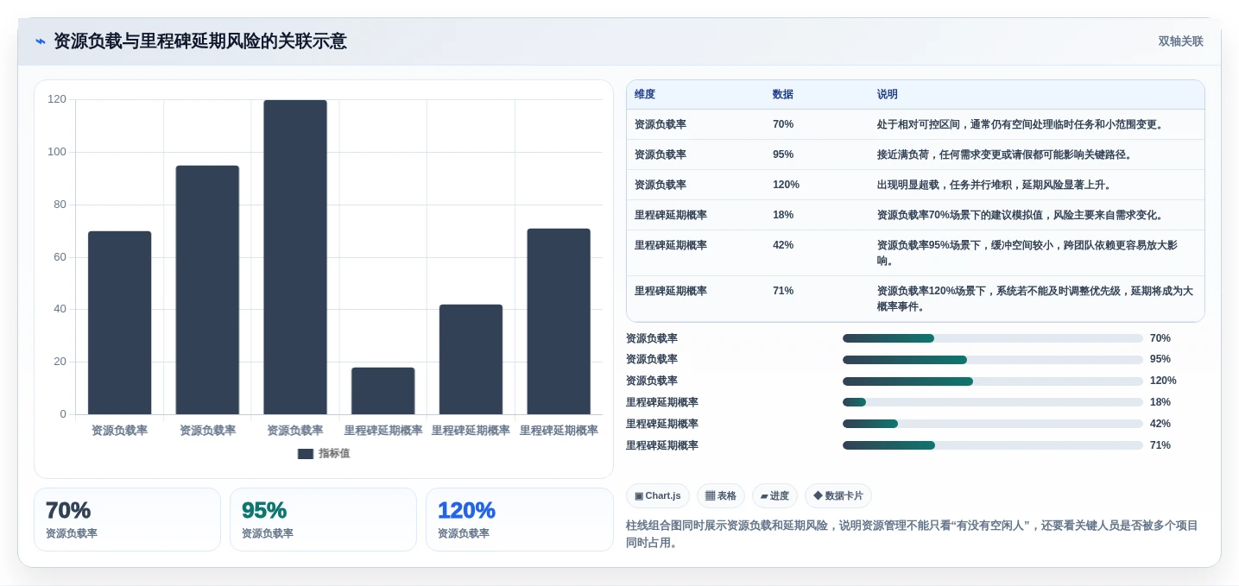
Task: Click the progress bar labeled 120%
Action: 993,381
